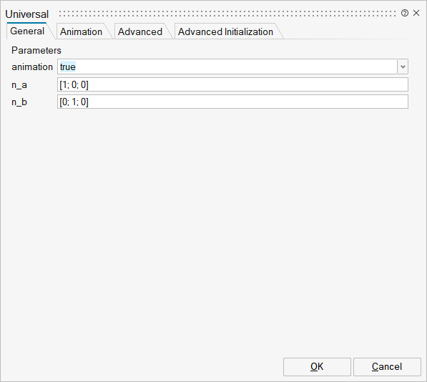This screenshot has width=427, height=382.
Task: Click the dotted title bar grip
Action: 227,14
